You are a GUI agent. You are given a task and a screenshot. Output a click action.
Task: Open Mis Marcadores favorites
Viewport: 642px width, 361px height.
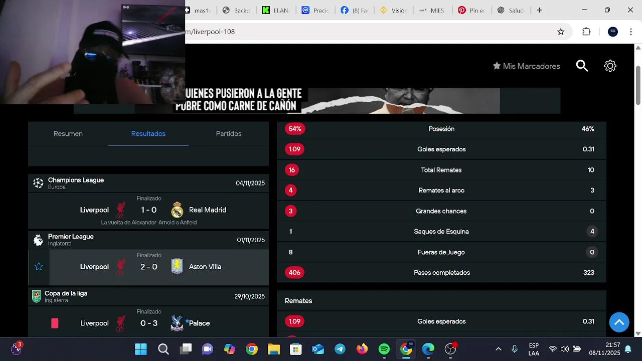(526, 66)
